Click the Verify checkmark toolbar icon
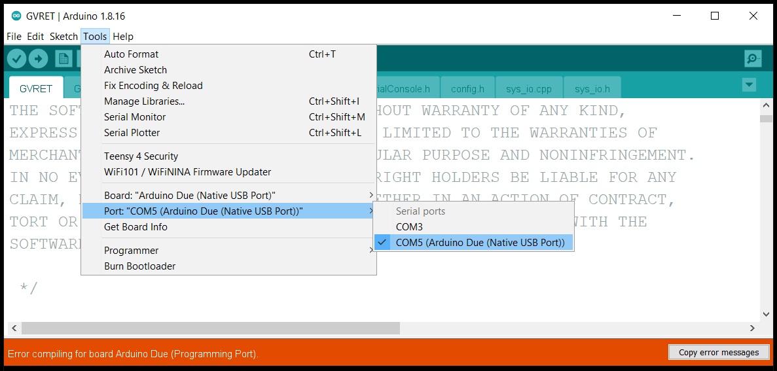 pyautogui.click(x=16, y=59)
